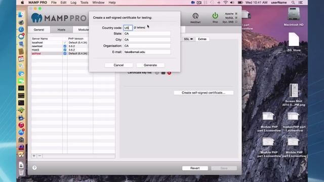The width and height of the screenshot is (324, 182).
Task: Open iTunes music note icon in the Dock
Action: click(21, 125)
